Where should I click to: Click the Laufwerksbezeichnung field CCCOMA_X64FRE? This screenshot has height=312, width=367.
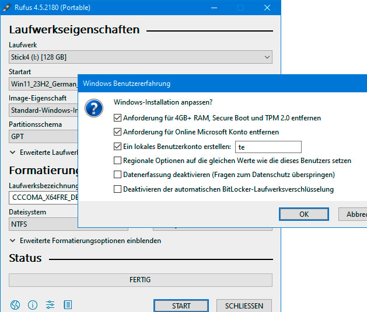pos(44,197)
